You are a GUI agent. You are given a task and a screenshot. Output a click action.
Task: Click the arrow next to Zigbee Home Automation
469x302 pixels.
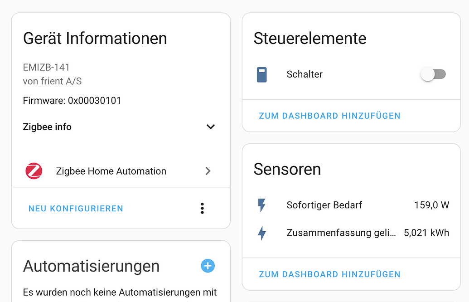(x=208, y=171)
